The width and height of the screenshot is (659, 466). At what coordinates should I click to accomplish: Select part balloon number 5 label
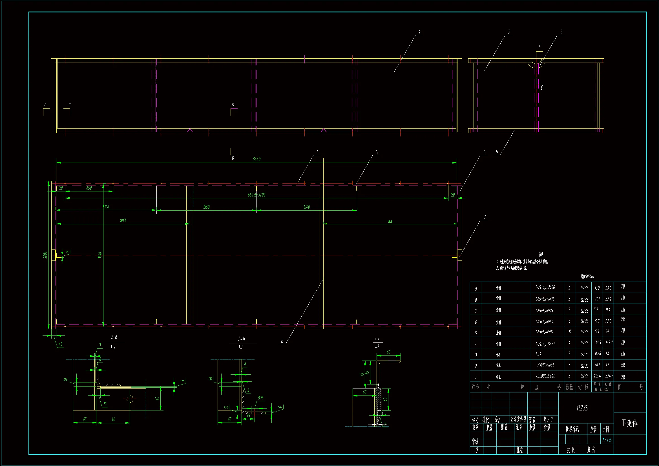[377, 152]
